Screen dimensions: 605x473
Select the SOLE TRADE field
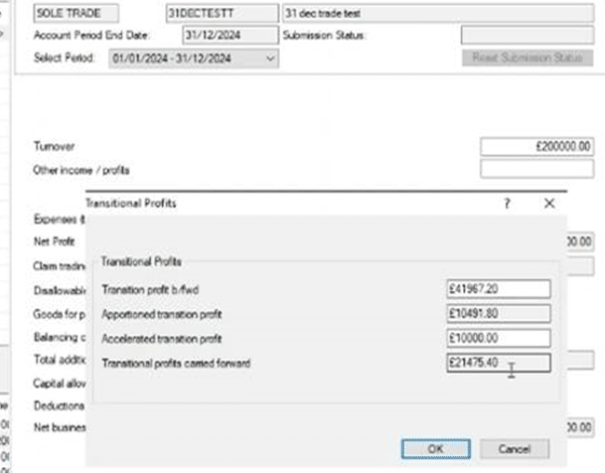point(76,13)
